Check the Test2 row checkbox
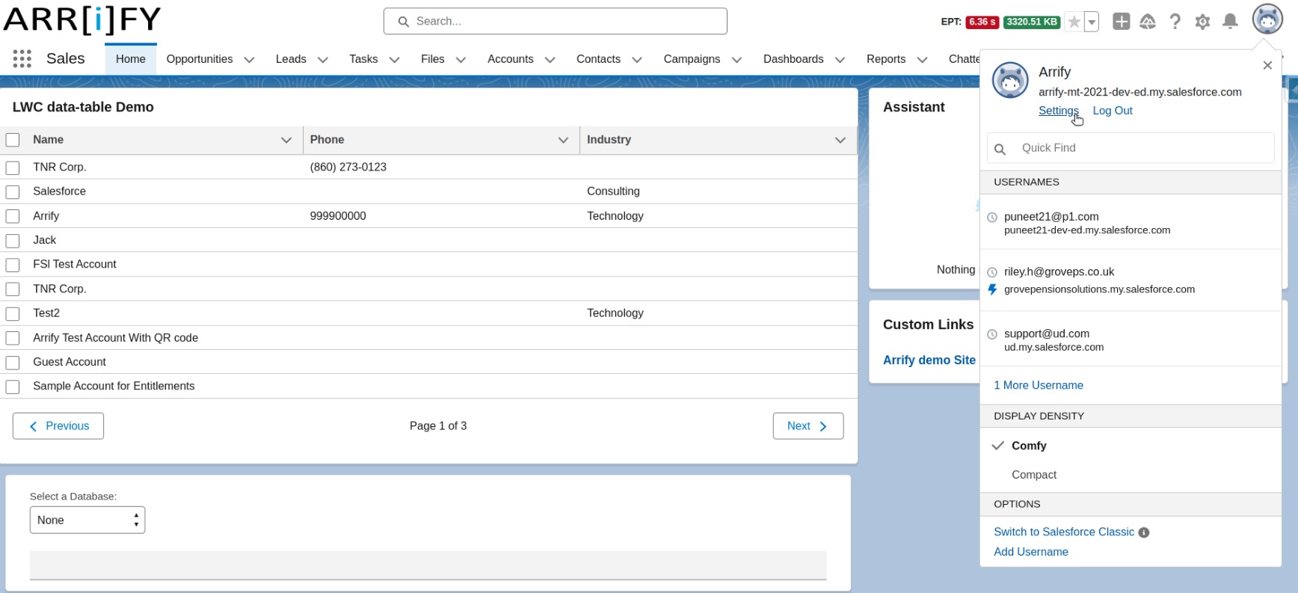 click(x=13, y=313)
